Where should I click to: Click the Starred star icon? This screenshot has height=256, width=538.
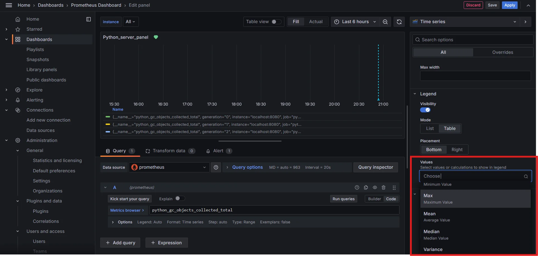(18, 29)
